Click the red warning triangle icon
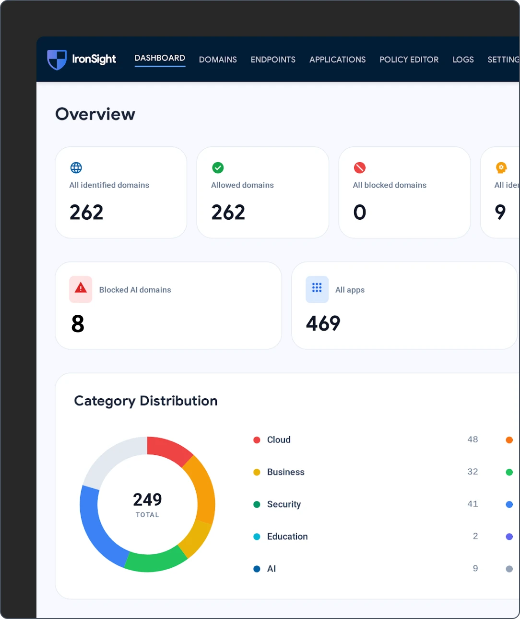 (x=81, y=289)
